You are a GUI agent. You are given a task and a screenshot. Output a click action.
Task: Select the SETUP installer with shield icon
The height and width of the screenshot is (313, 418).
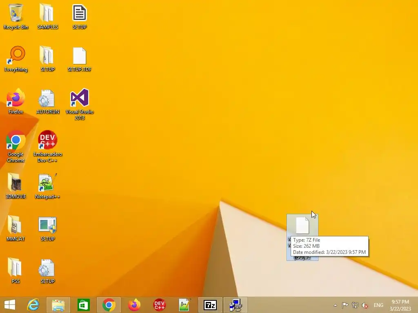(48, 228)
